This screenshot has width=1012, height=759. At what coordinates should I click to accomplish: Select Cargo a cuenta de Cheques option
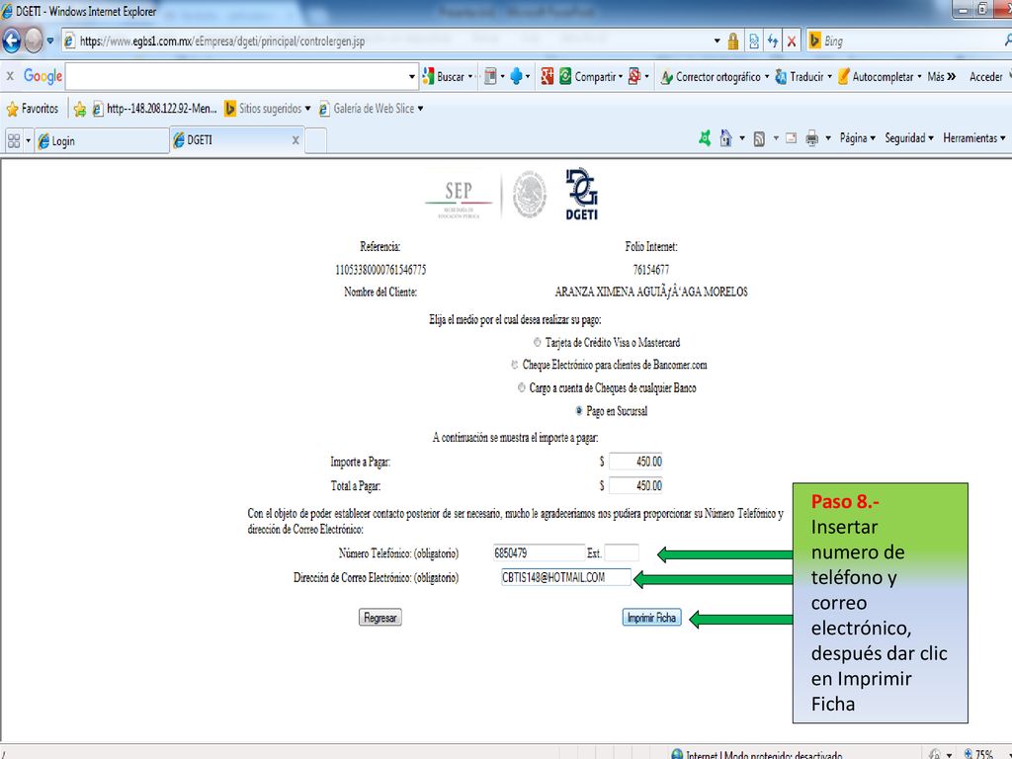521,387
